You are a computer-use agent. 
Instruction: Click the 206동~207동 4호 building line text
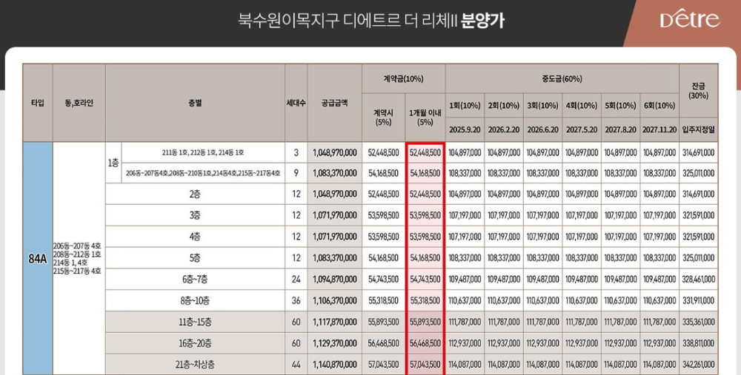point(77,246)
